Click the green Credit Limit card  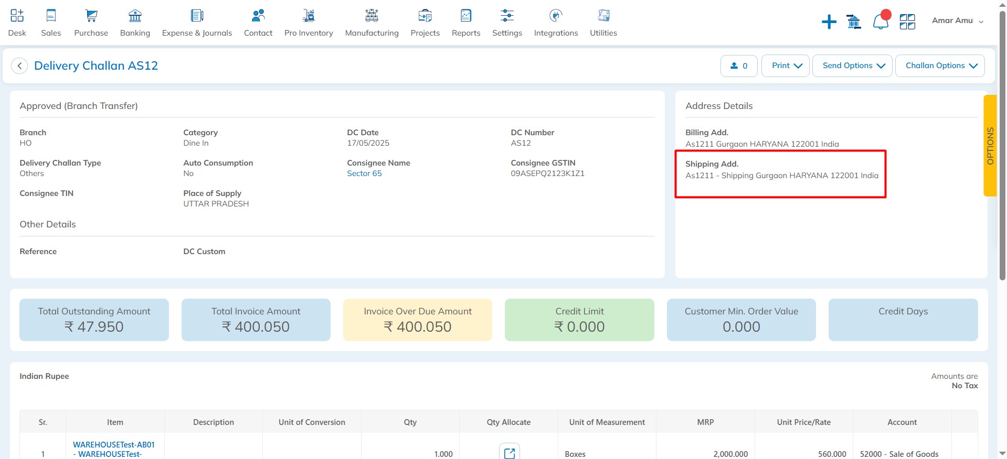[579, 320]
